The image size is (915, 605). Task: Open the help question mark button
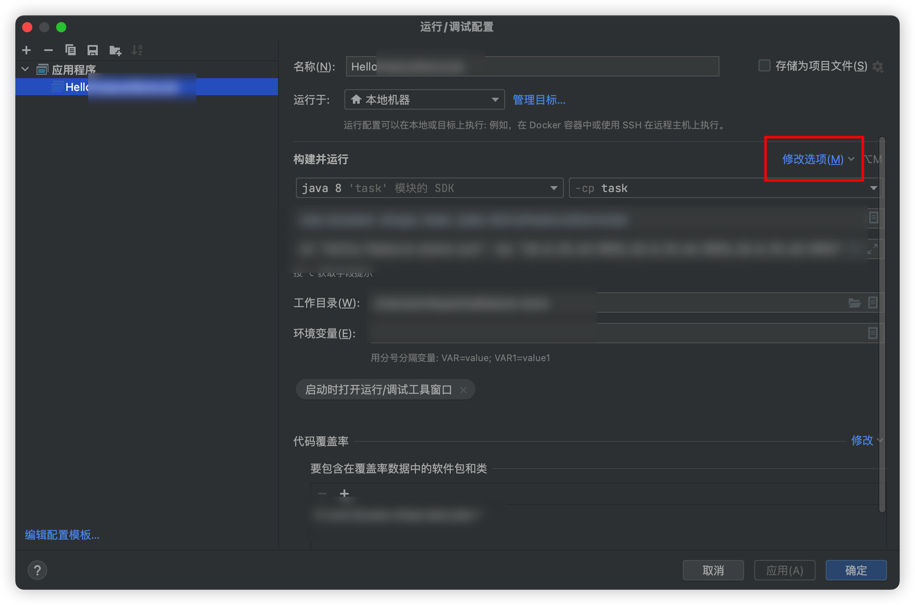(x=37, y=570)
